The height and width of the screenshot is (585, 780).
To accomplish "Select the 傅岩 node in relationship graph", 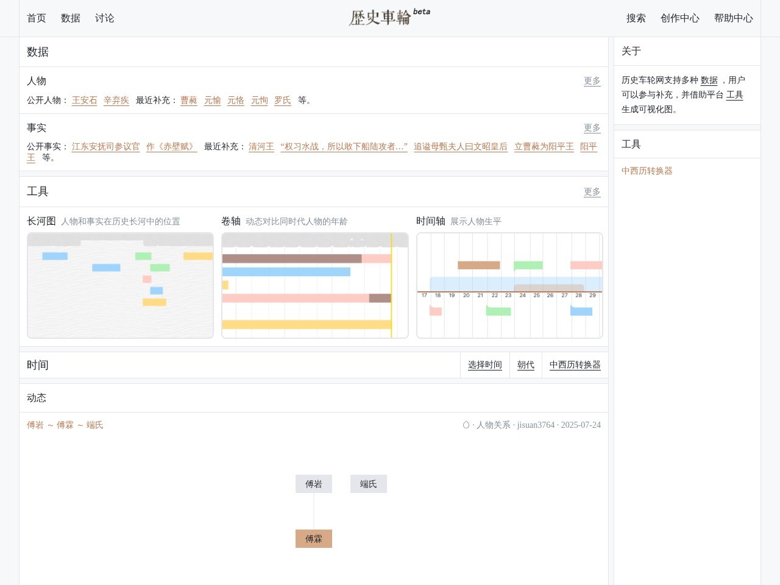I will click(x=314, y=484).
